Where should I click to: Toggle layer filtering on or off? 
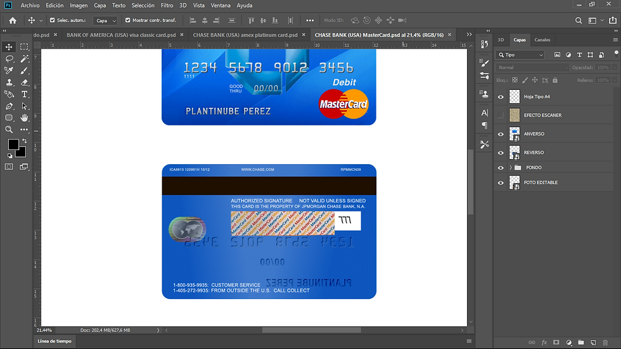click(x=616, y=53)
